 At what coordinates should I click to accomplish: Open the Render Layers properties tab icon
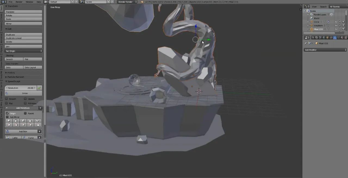316,38
